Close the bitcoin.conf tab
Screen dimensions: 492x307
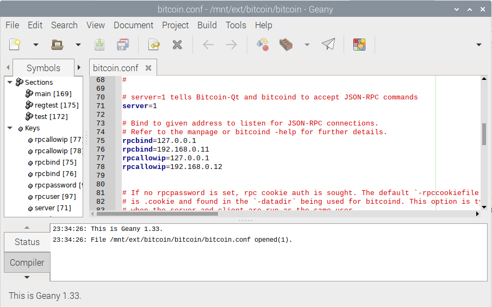coord(148,68)
